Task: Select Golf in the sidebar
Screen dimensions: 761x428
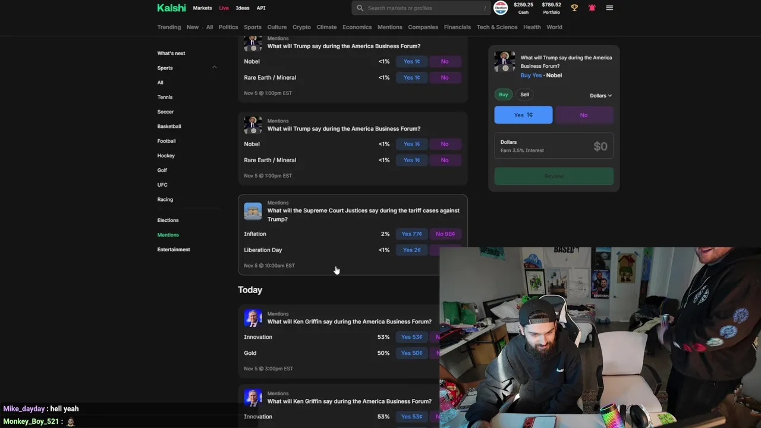Action: point(162,170)
